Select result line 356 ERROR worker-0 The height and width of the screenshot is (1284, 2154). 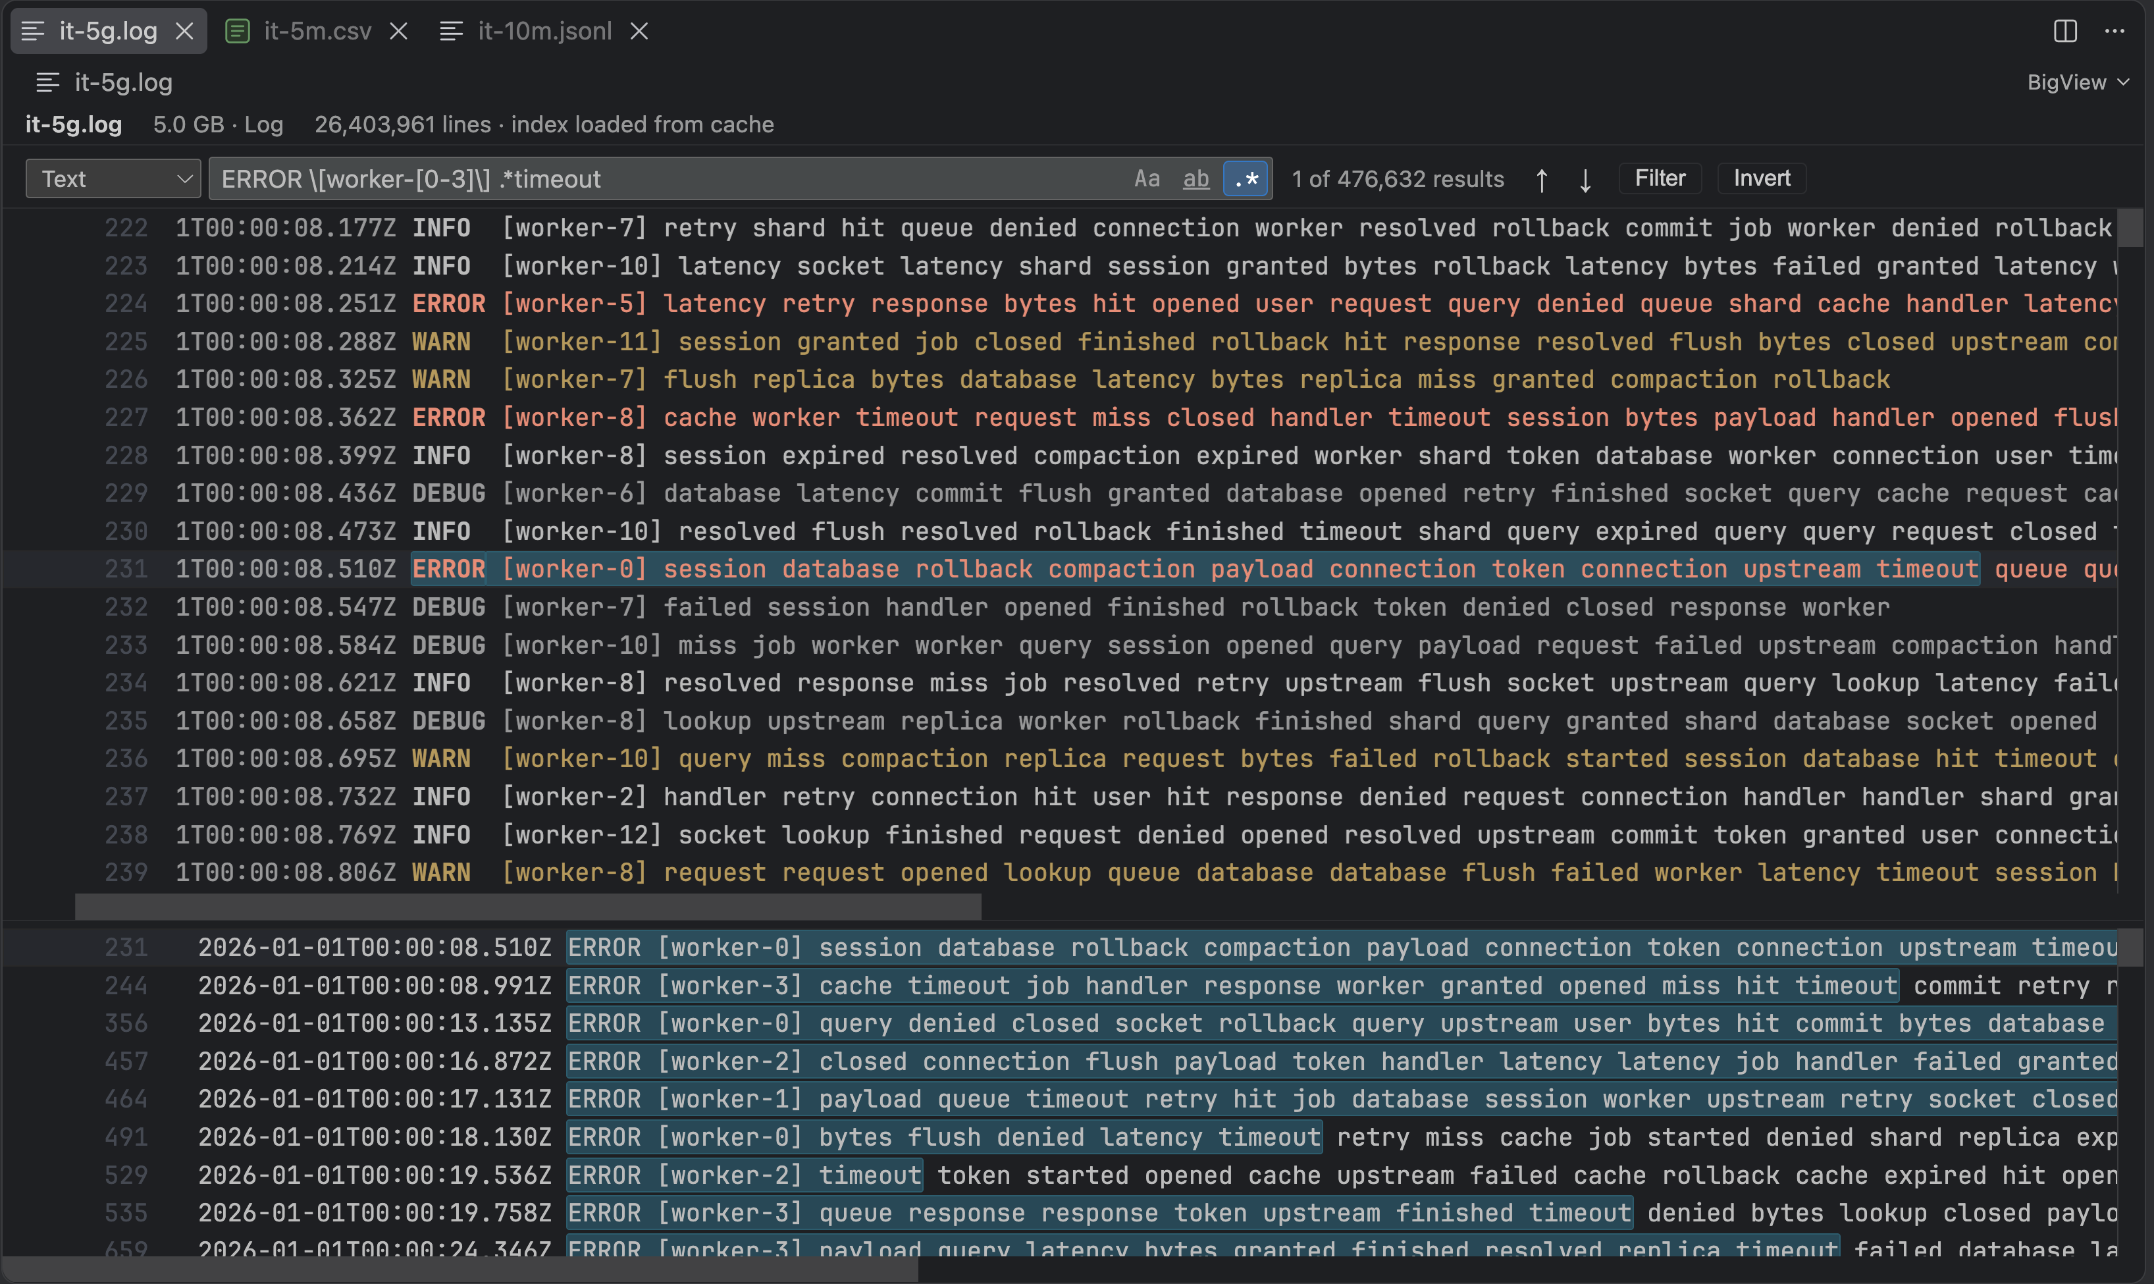click(x=1060, y=1023)
